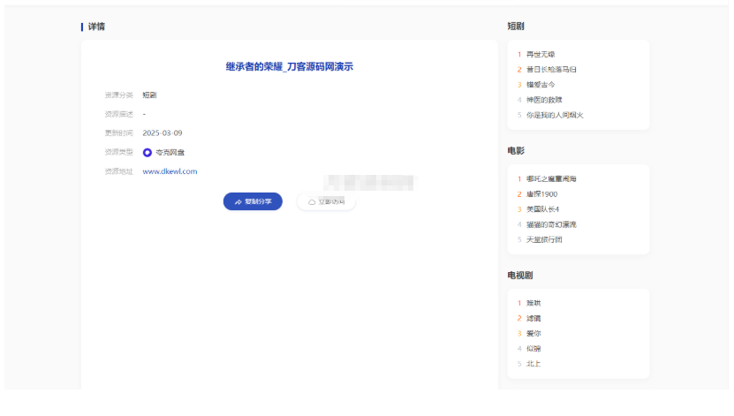The image size is (734, 416).
Task: Click the update date 2025-03-09
Action: pos(163,133)
